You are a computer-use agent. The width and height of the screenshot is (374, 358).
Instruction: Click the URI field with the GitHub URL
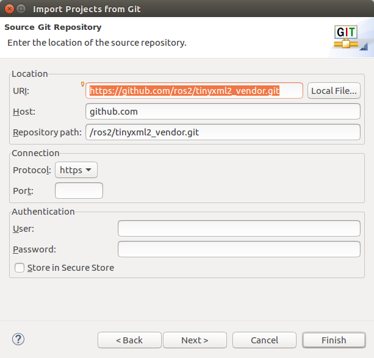(194, 91)
